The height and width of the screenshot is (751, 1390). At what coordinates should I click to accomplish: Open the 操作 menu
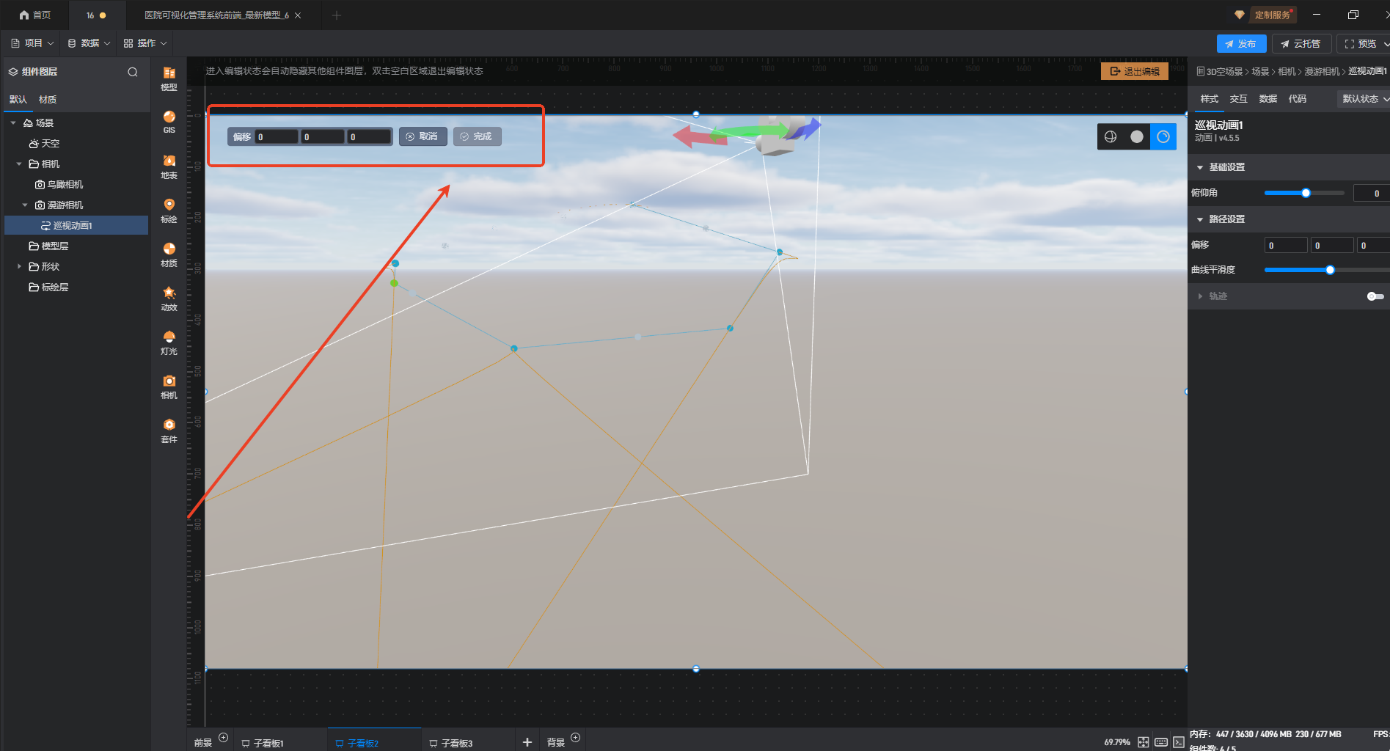[145, 43]
